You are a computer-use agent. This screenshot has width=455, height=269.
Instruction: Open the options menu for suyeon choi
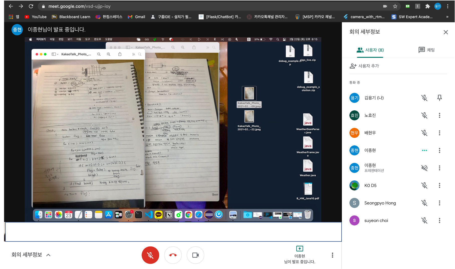[x=439, y=220]
